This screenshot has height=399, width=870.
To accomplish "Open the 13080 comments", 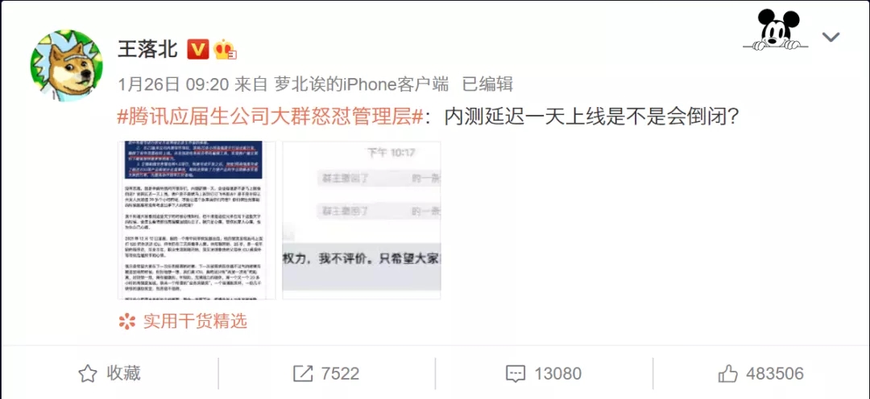I will 557,373.
